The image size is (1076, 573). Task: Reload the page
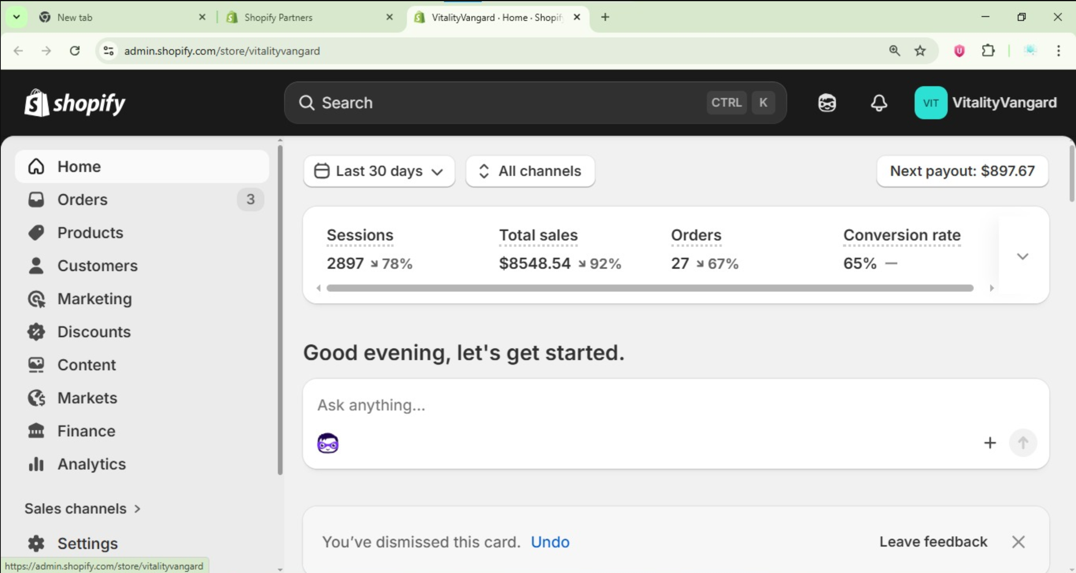[75, 50]
